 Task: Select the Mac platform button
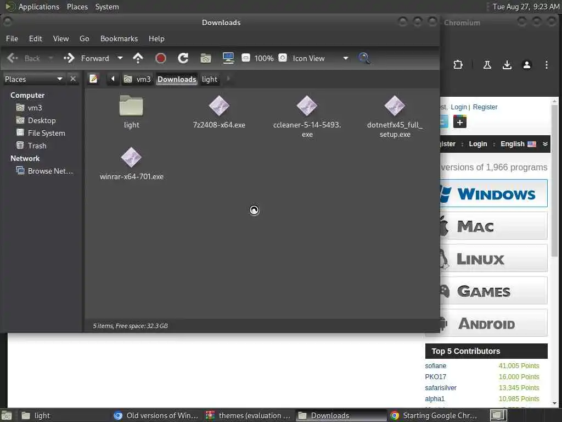494,226
